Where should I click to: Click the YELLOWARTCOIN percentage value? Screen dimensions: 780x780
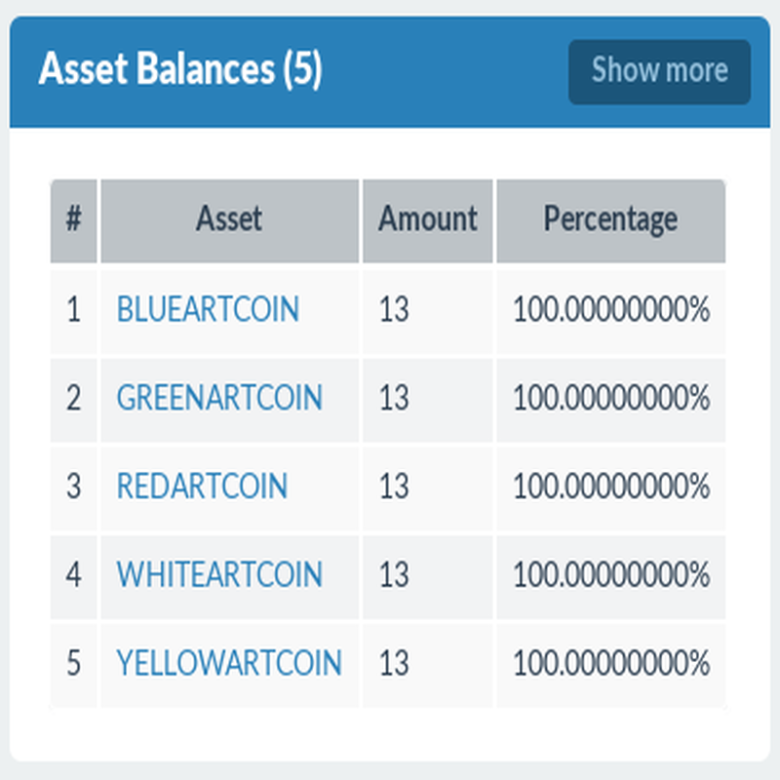(x=611, y=663)
